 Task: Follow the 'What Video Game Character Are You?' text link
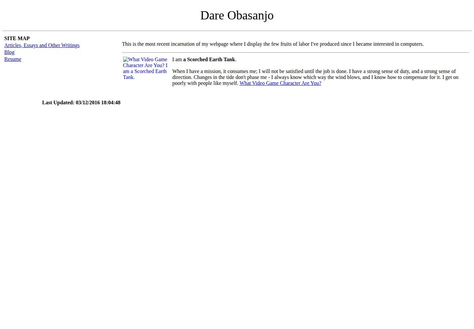tap(280, 83)
